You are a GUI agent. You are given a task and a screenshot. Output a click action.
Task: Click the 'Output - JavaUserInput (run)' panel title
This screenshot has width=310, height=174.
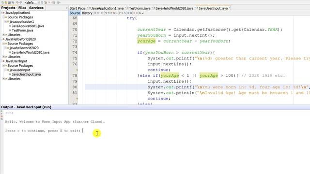(26, 107)
